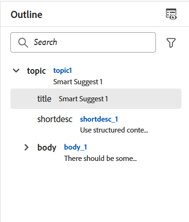This screenshot has width=189, height=222.
Task: Select the shortdesc element
Action: tap(55, 119)
